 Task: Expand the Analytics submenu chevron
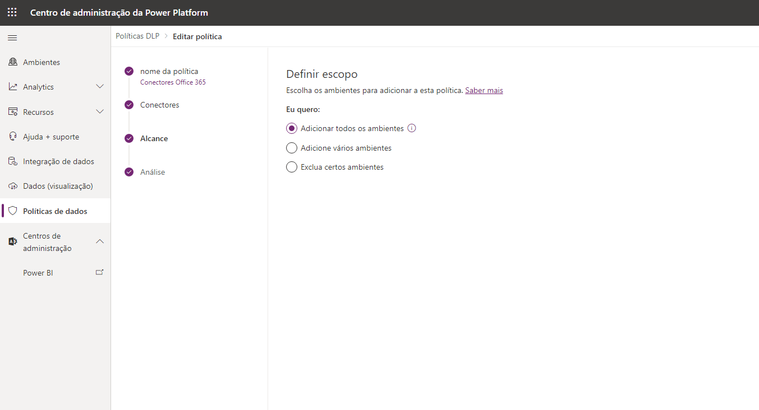(100, 87)
